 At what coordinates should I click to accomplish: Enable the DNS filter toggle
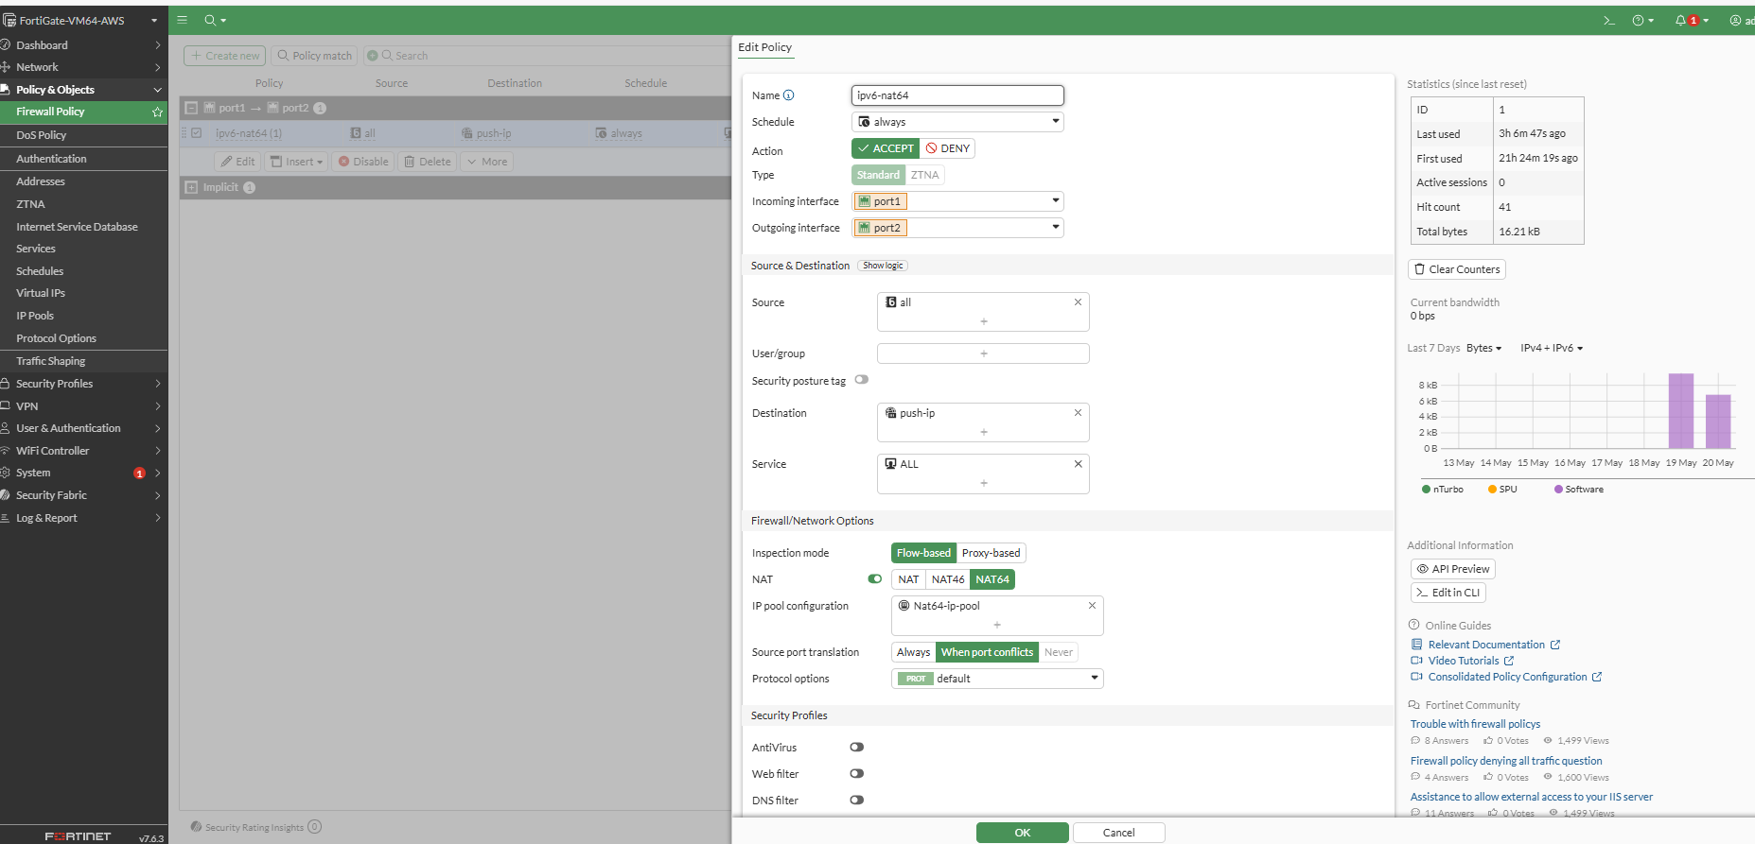point(856,801)
